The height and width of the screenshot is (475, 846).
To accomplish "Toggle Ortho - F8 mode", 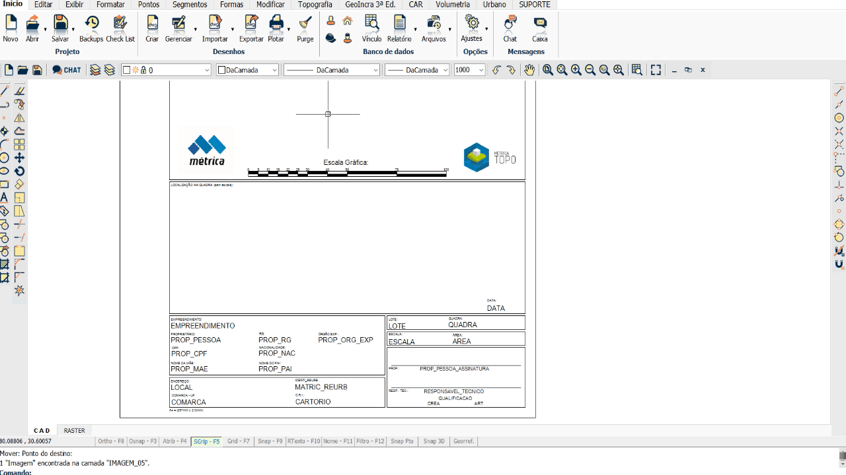I will pos(110,441).
